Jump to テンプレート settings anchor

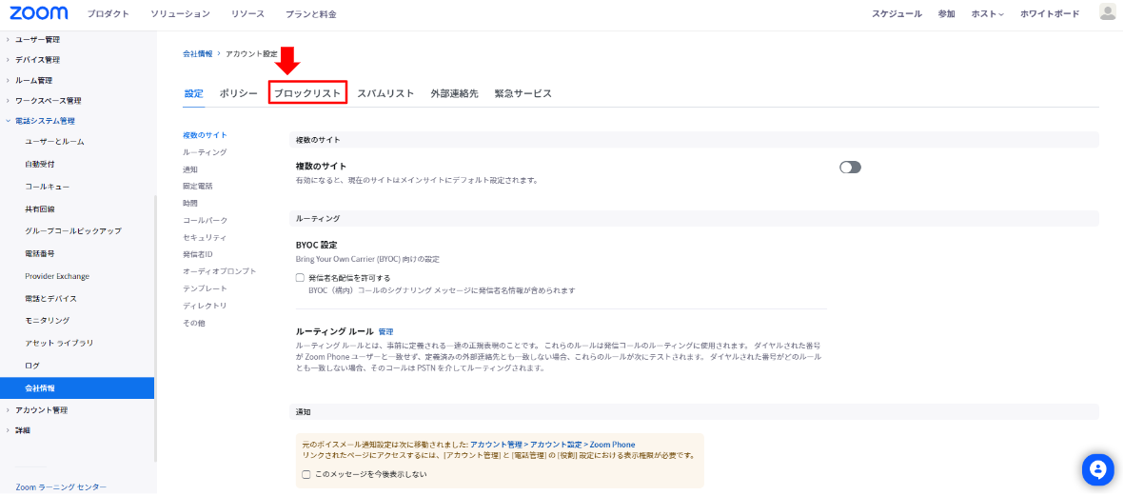205,288
